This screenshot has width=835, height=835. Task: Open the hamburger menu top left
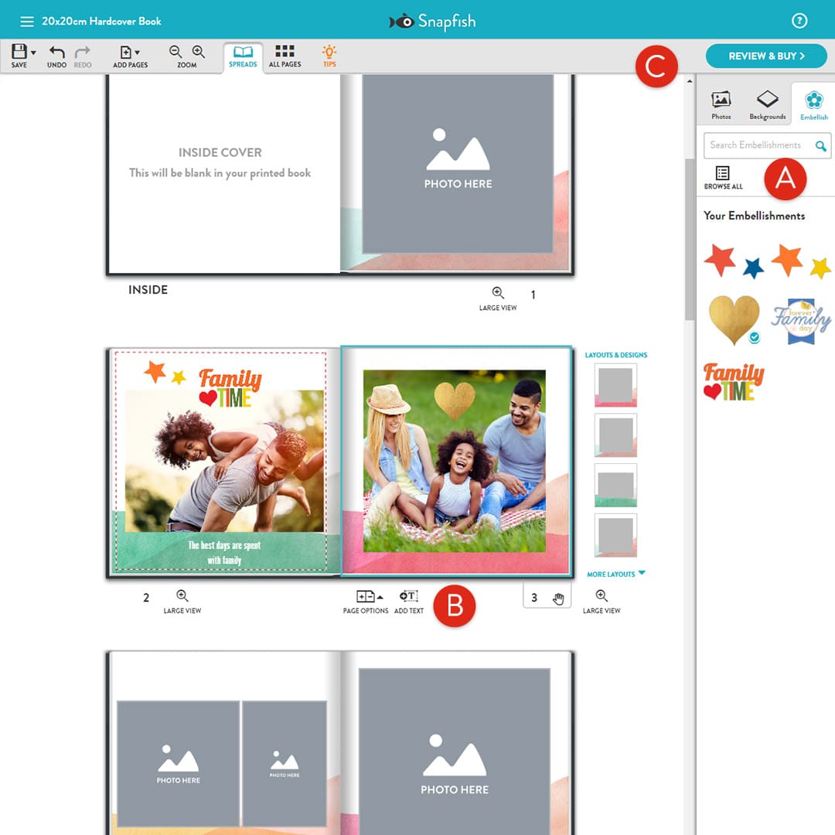[x=27, y=21]
